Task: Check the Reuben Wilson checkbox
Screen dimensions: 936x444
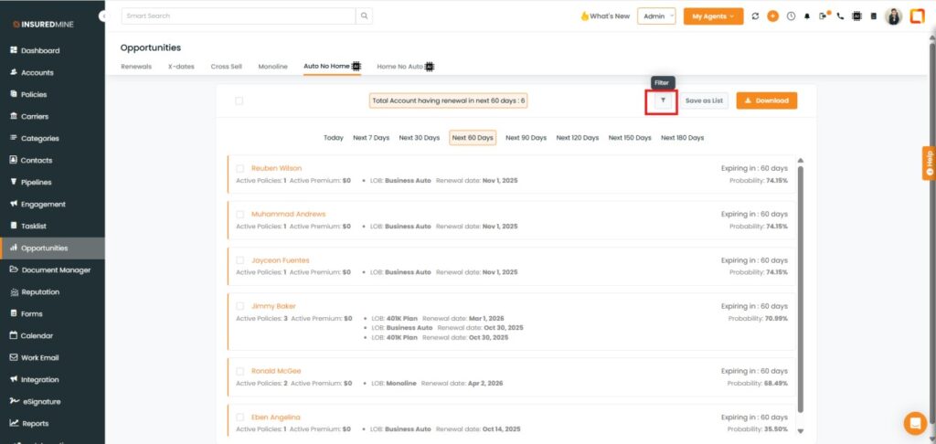Action: point(240,168)
